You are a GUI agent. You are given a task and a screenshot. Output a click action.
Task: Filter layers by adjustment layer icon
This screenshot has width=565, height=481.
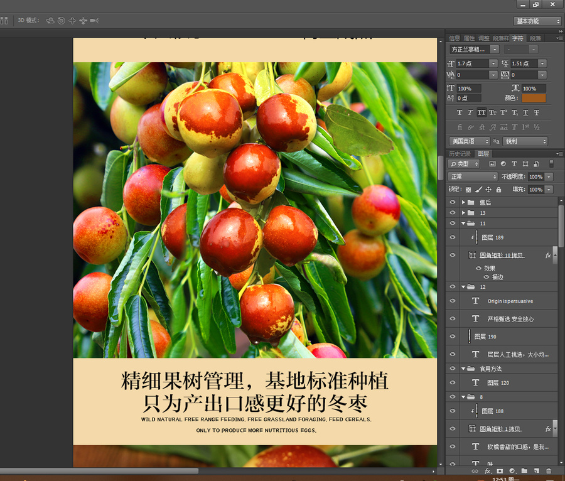(x=503, y=164)
